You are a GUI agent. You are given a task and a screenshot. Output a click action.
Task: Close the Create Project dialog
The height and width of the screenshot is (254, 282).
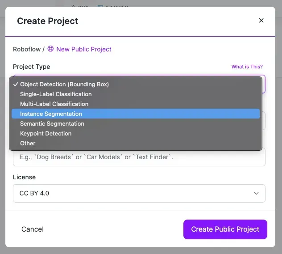[261, 21]
